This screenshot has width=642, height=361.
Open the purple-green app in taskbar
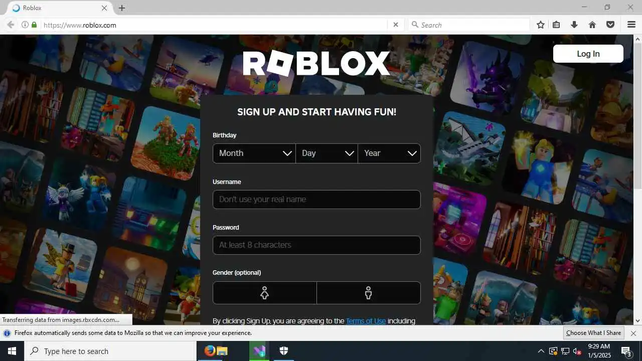(x=259, y=351)
